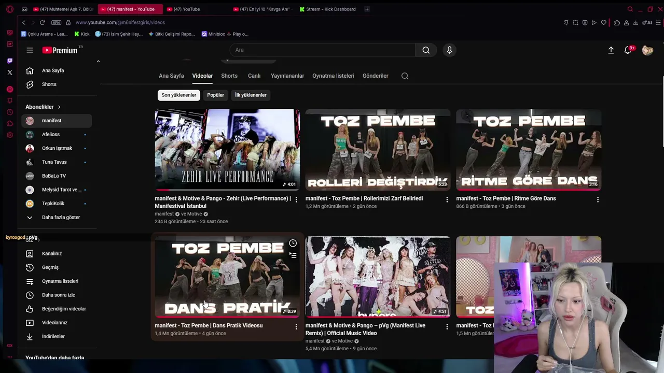The width and height of the screenshot is (664, 373).
Task: Open Twitch in the Opera sidebar
Action: 10,61
